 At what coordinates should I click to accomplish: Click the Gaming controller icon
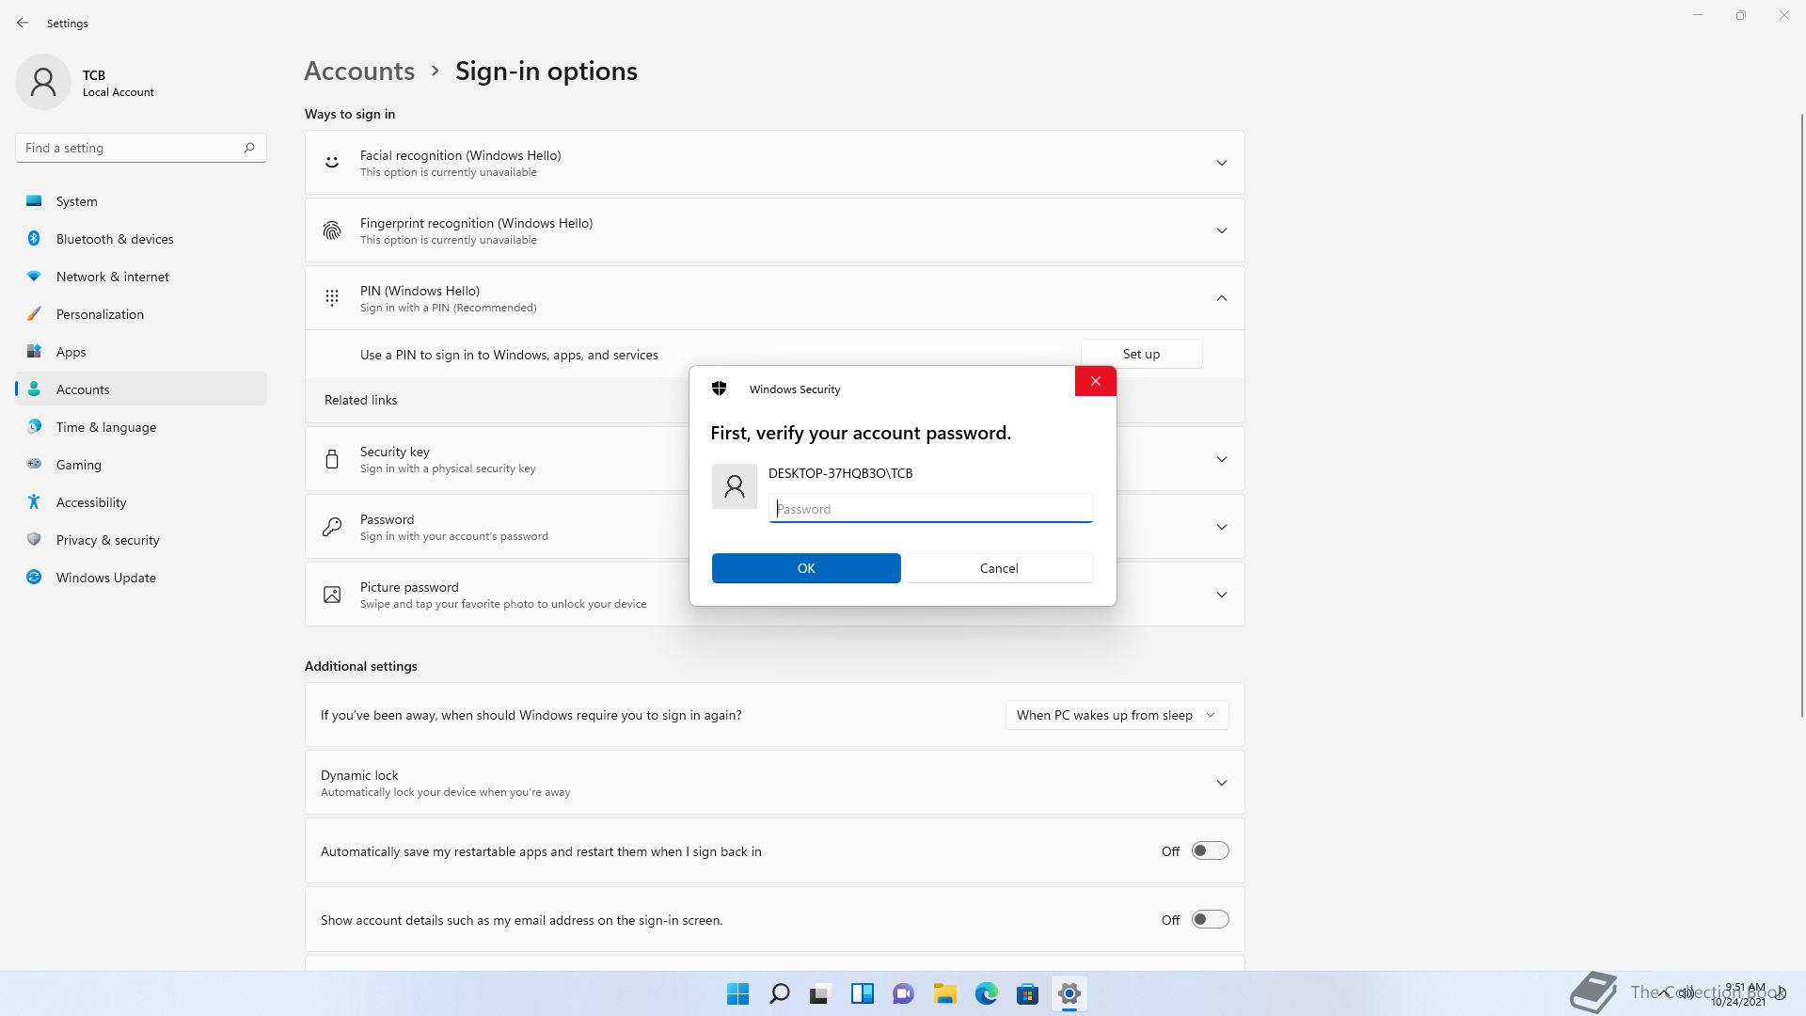pos(34,465)
